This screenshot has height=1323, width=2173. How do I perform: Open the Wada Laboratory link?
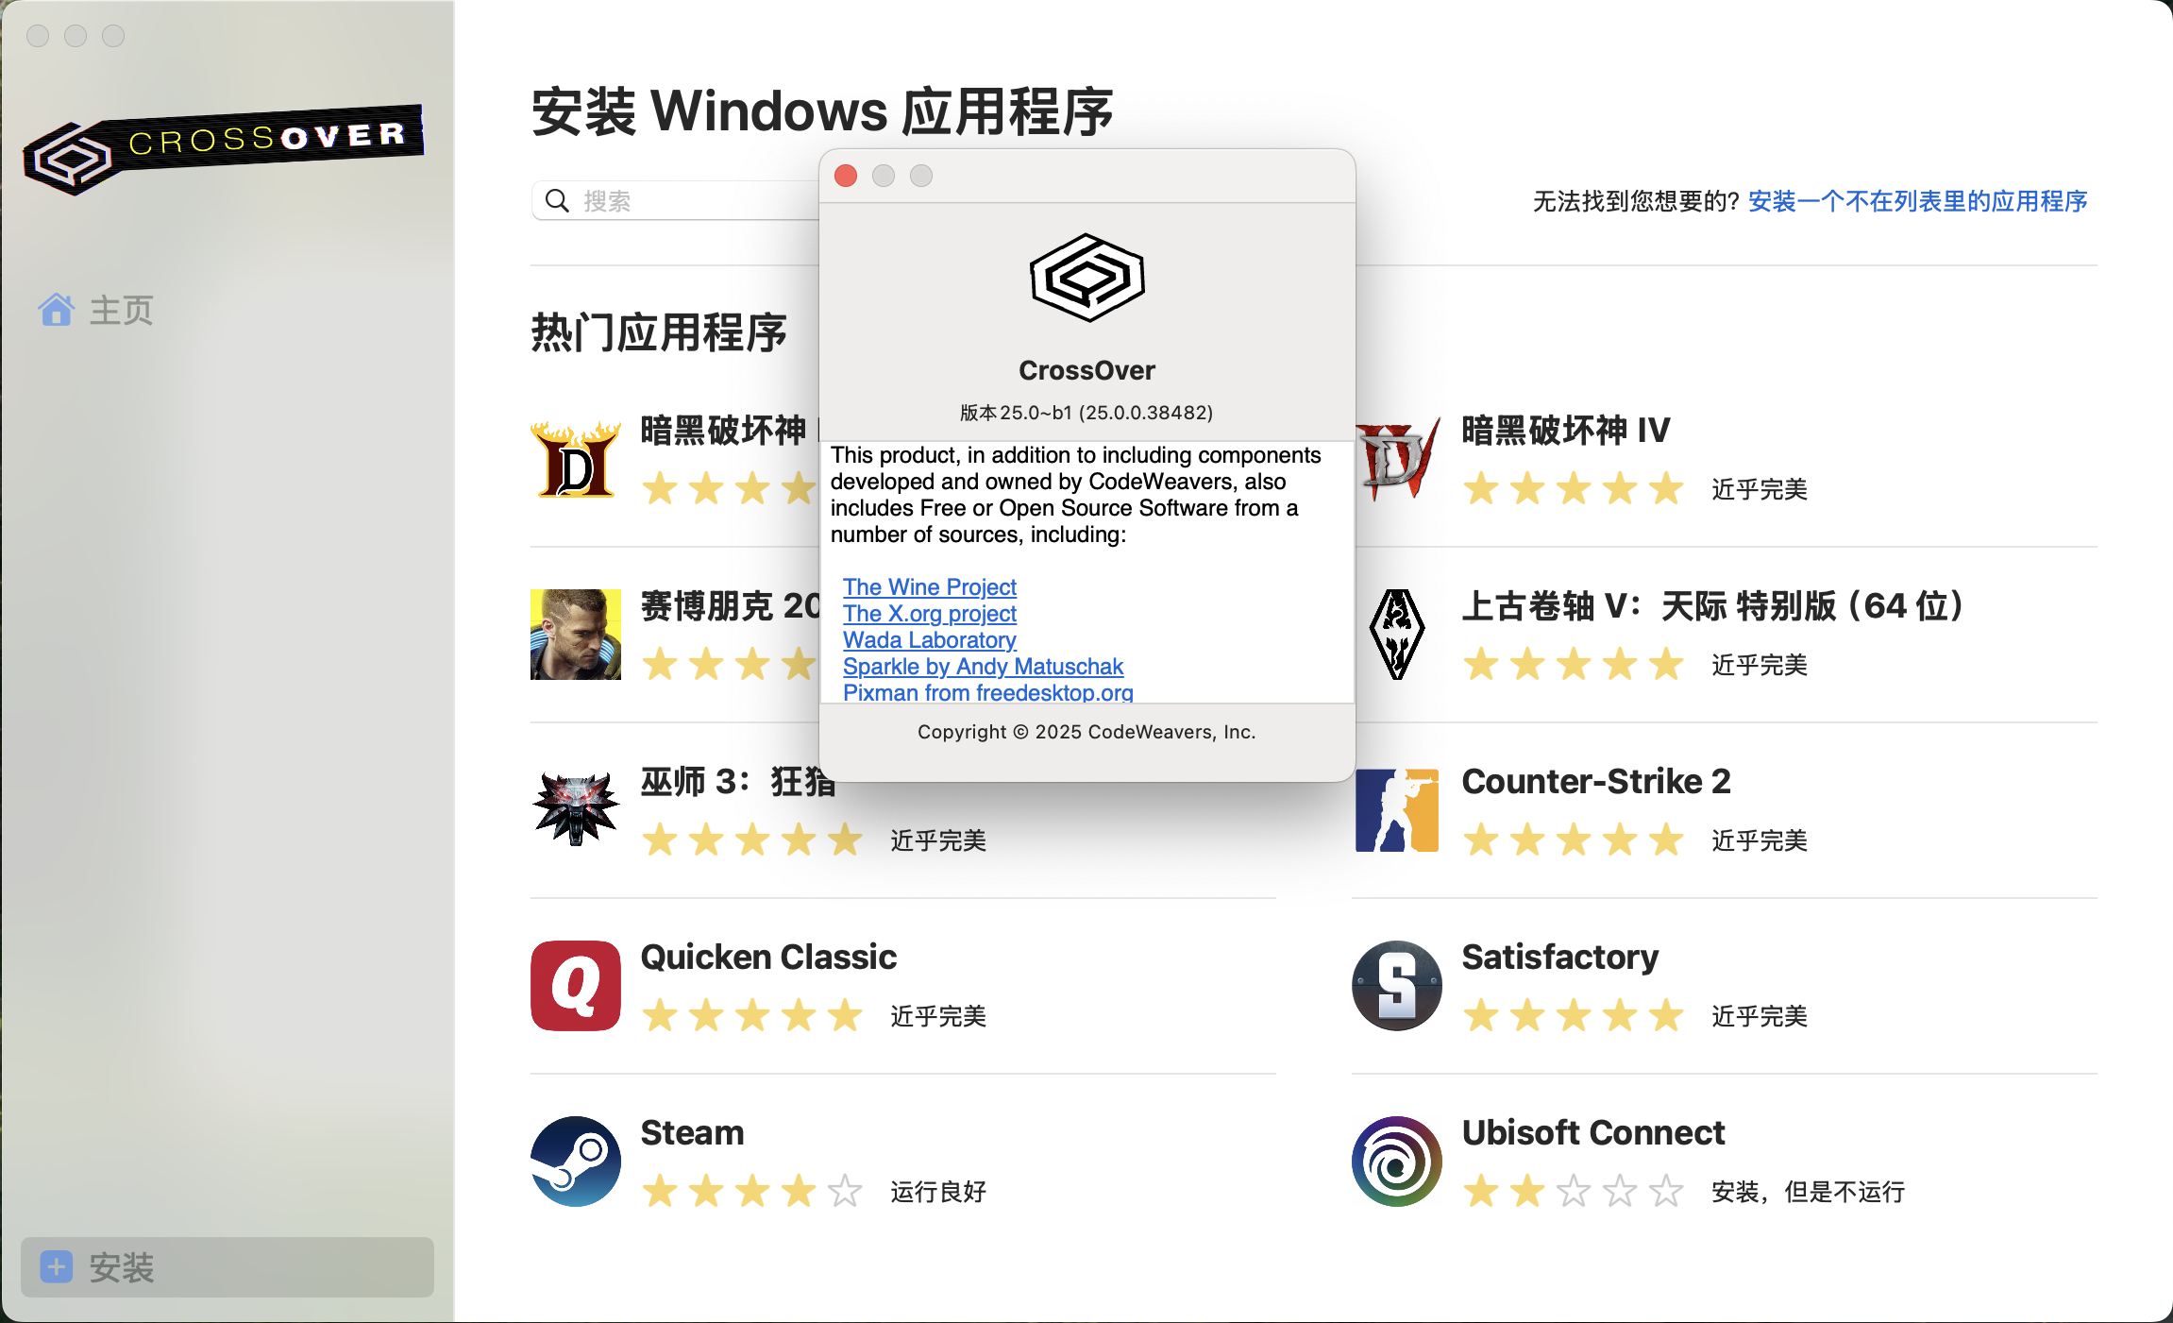pyautogui.click(x=930, y=639)
